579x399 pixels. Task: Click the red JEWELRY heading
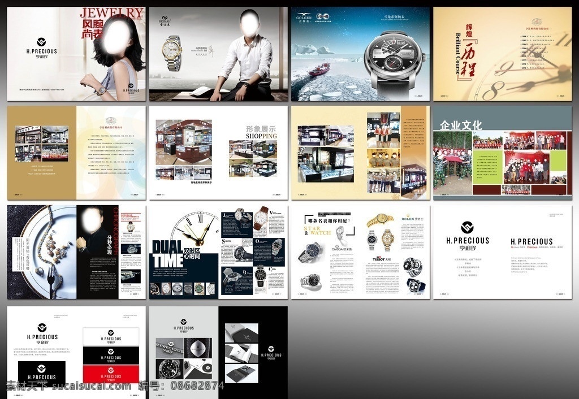pos(112,14)
